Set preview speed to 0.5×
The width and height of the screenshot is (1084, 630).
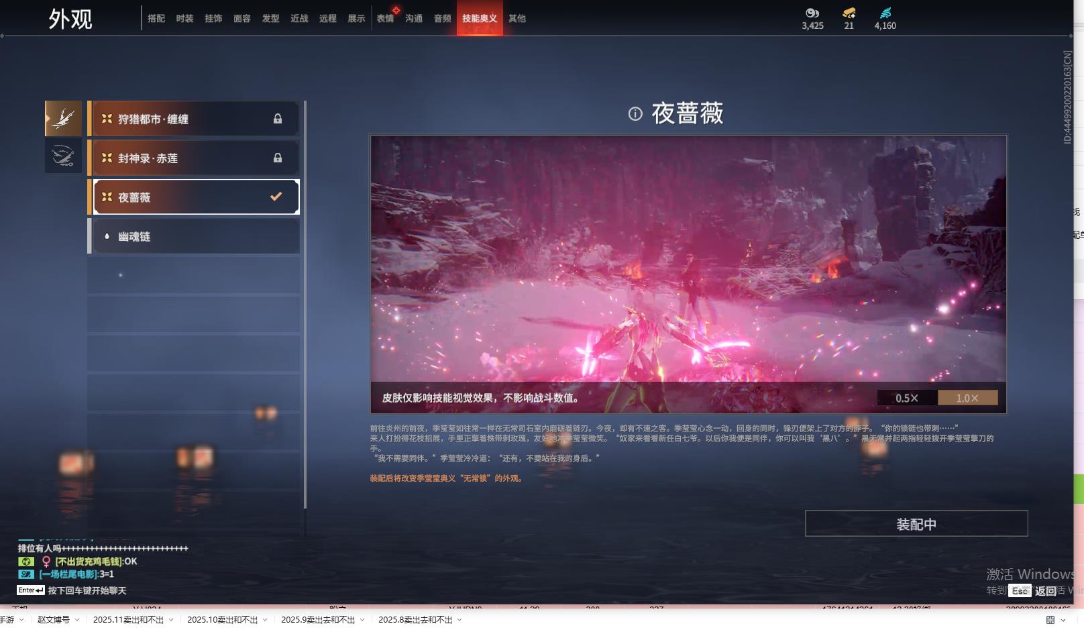pos(907,398)
